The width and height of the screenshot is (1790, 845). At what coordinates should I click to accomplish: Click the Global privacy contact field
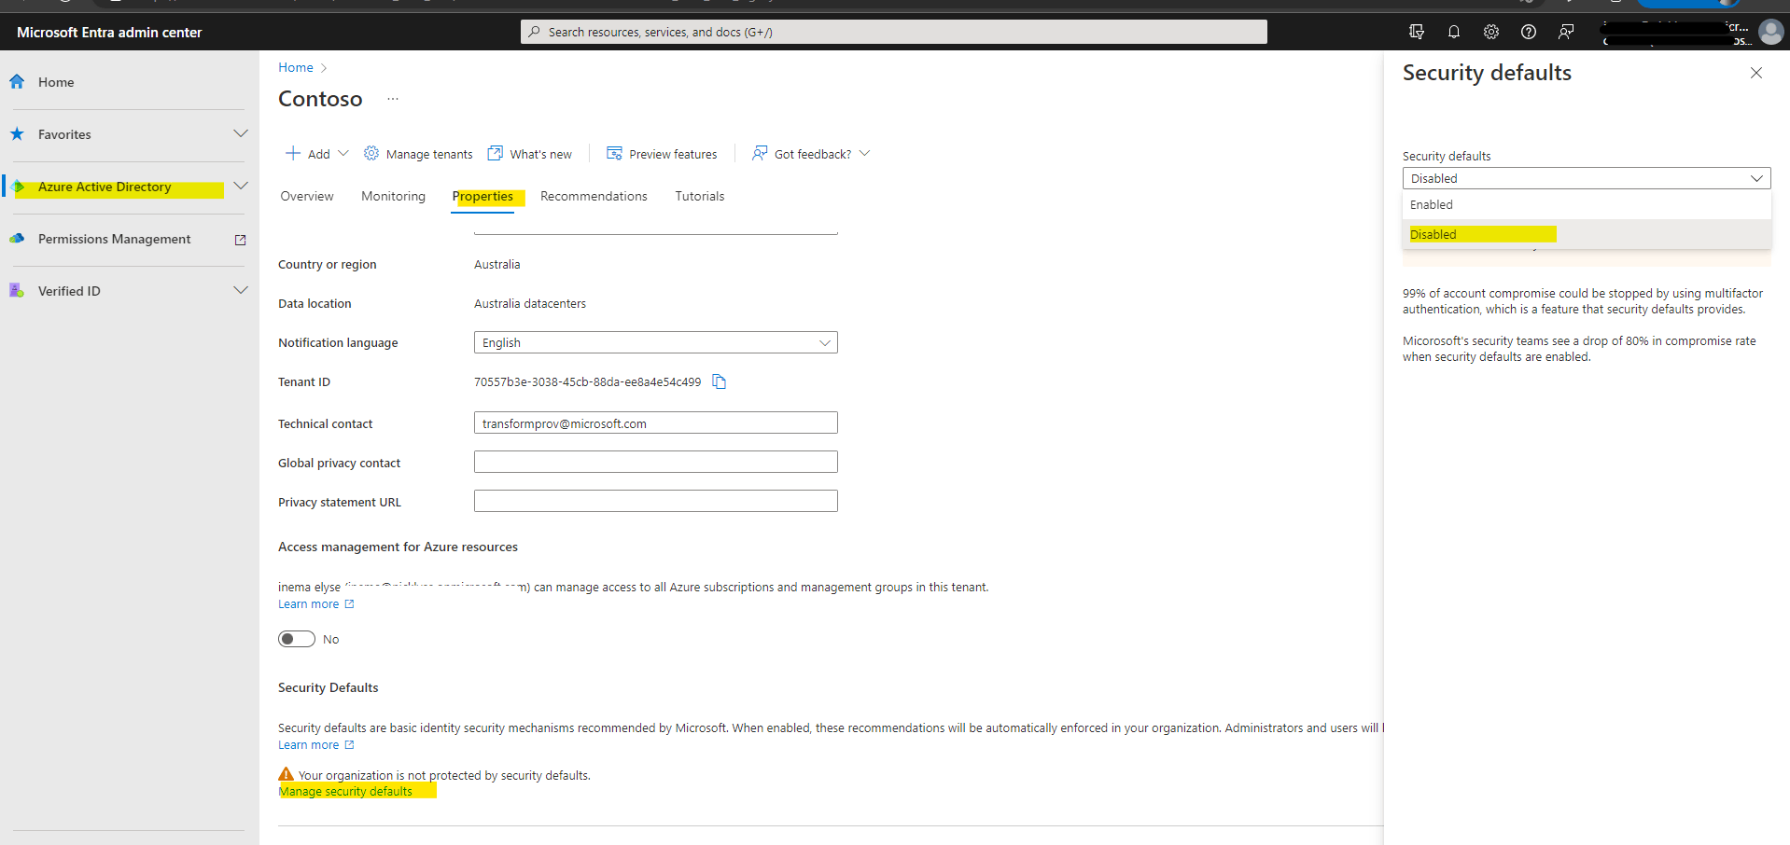coord(656,462)
